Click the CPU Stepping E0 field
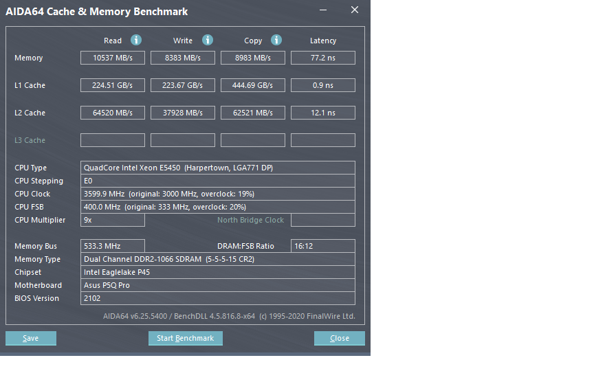The width and height of the screenshot is (594, 371). click(218, 181)
